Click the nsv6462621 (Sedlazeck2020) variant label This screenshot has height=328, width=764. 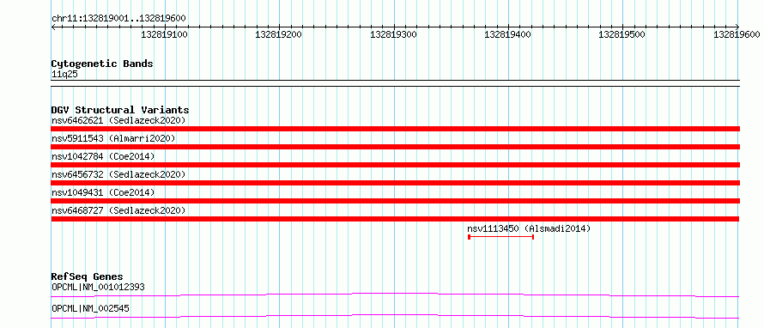coord(118,120)
